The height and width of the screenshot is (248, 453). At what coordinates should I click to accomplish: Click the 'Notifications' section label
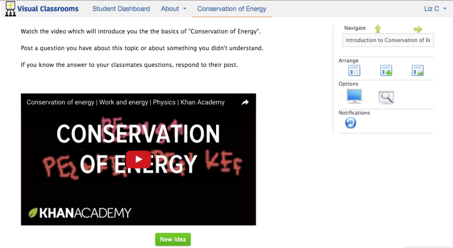(x=354, y=113)
